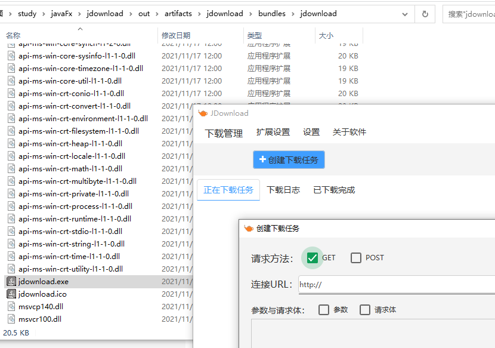The height and width of the screenshot is (348, 495).
Task: Open the address bar history dropdown
Action: click(x=405, y=14)
